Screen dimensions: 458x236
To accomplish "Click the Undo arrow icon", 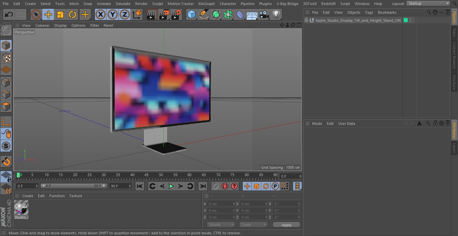I will pyautogui.click(x=9, y=14).
